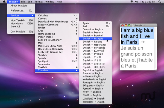Translate English → Français

click(x=95, y=39)
